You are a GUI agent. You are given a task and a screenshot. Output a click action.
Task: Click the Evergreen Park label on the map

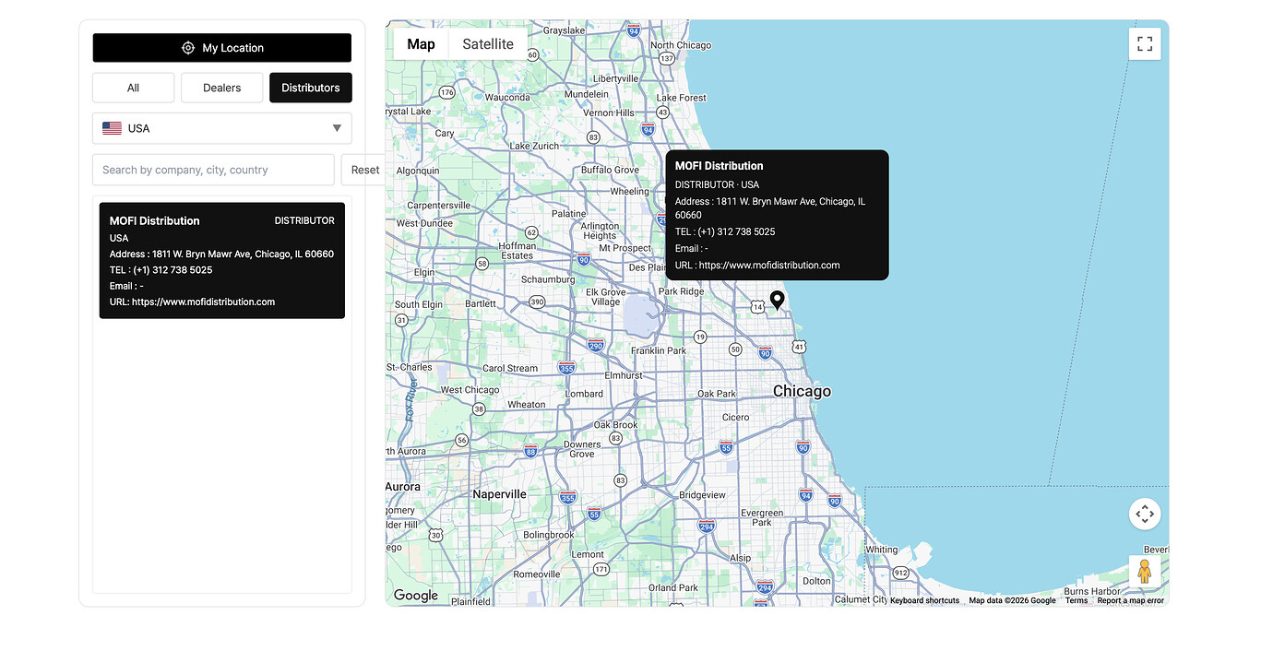[x=762, y=517]
